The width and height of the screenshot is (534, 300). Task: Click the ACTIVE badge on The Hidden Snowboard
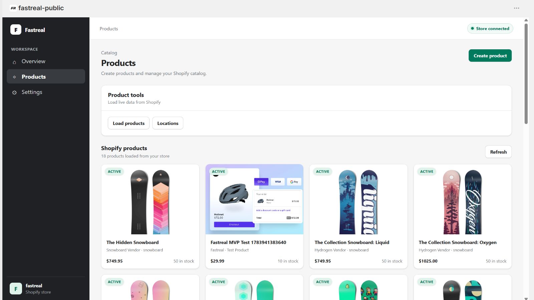click(114, 172)
